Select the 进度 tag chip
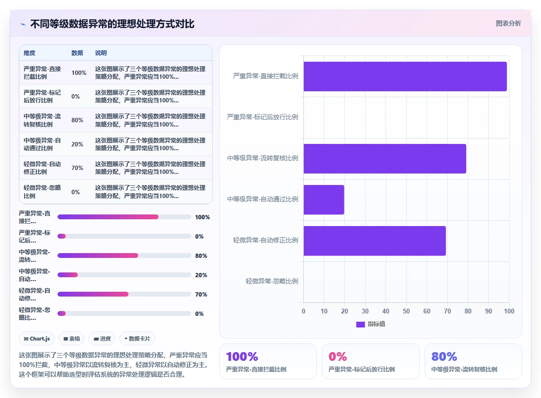The width and height of the screenshot is (541, 398). [x=102, y=339]
